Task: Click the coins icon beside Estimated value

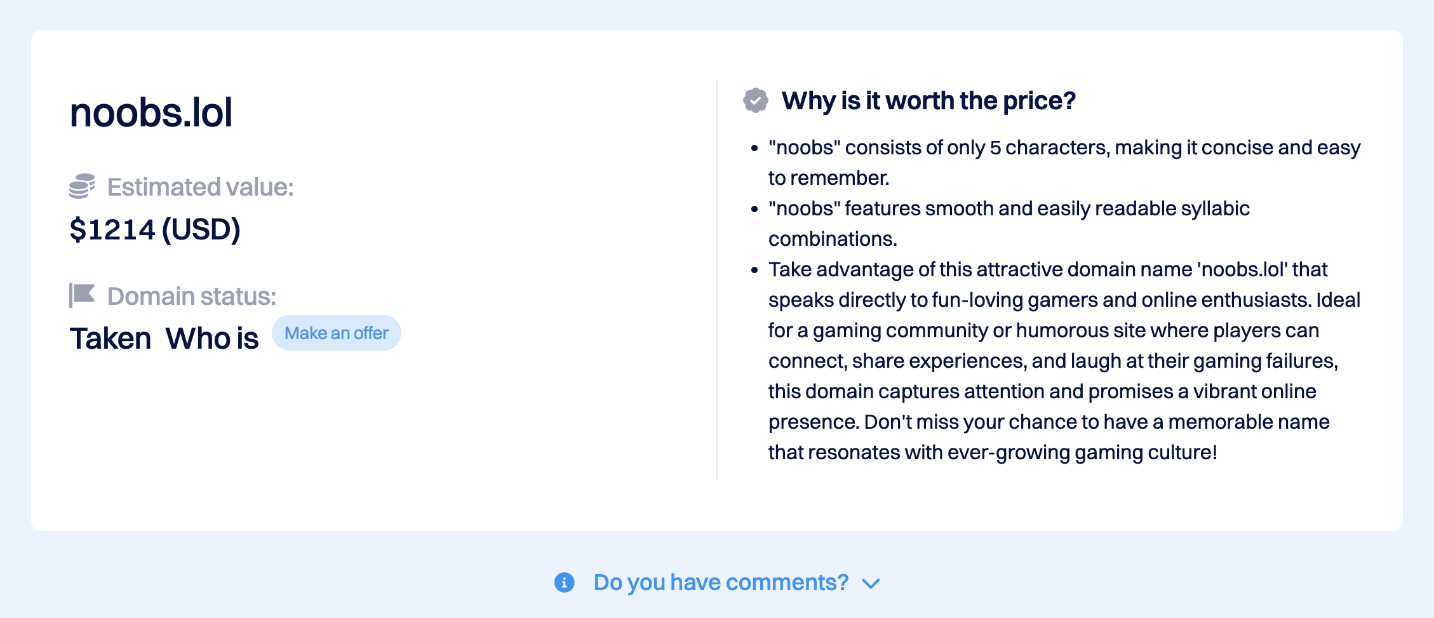Action: point(82,186)
